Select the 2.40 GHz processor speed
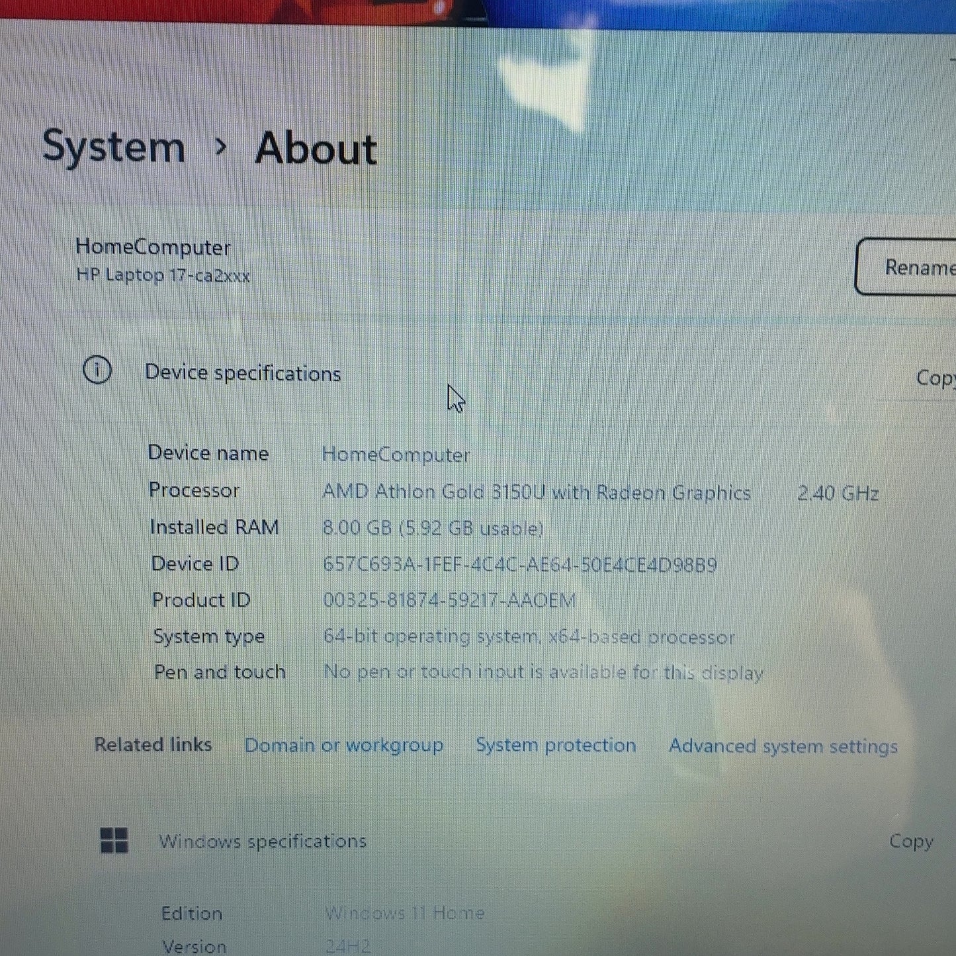The height and width of the screenshot is (956, 956). pyautogui.click(x=838, y=493)
